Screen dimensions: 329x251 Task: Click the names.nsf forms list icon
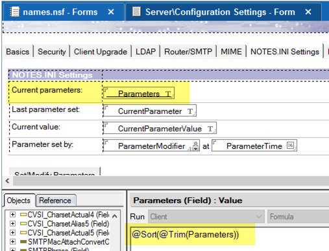tap(15, 12)
